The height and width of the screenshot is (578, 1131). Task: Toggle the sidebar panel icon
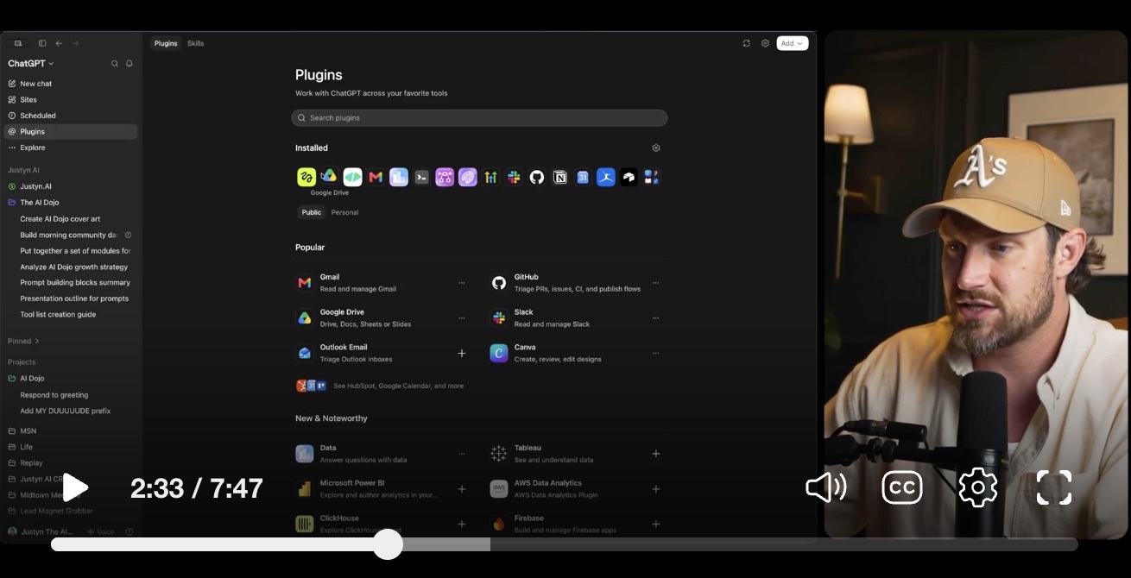42,43
